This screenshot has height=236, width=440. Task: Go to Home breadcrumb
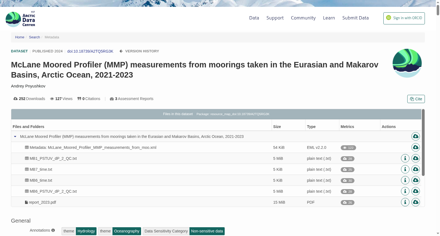pos(20,37)
